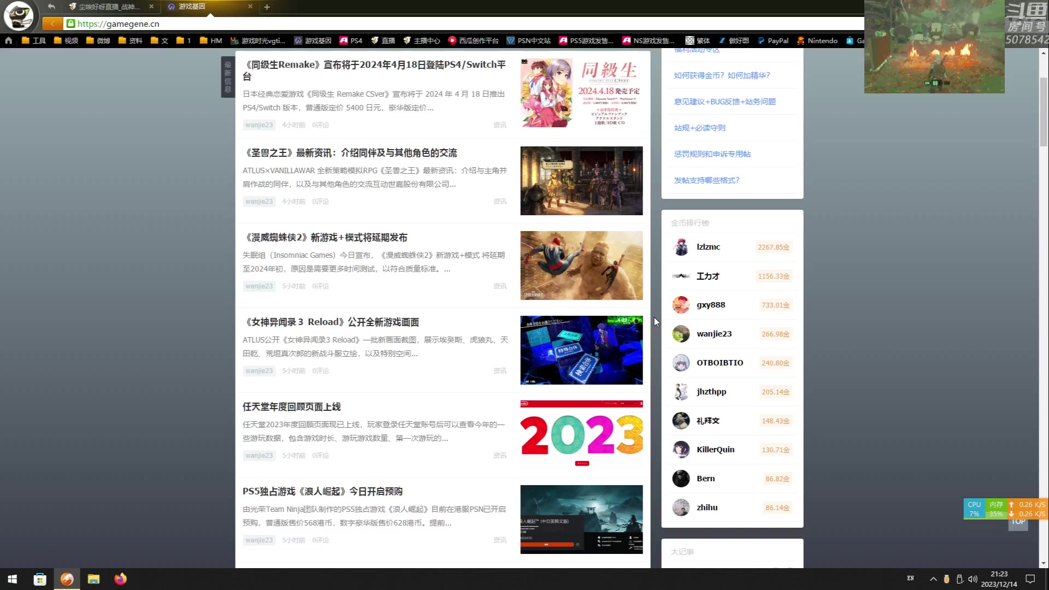Close the 游戏基因 tab
1049x590 pixels.
pyautogui.click(x=250, y=7)
